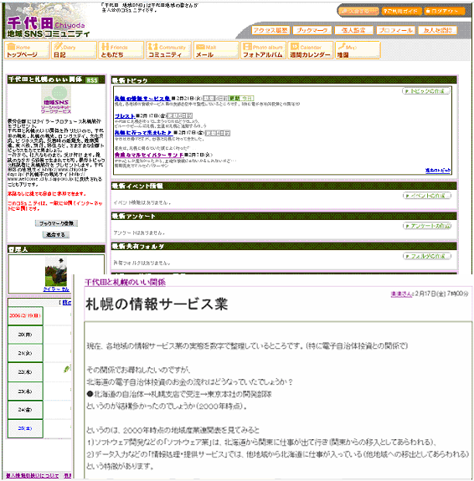
Task: Click the アンケートの作成 button
Action: [427, 226]
